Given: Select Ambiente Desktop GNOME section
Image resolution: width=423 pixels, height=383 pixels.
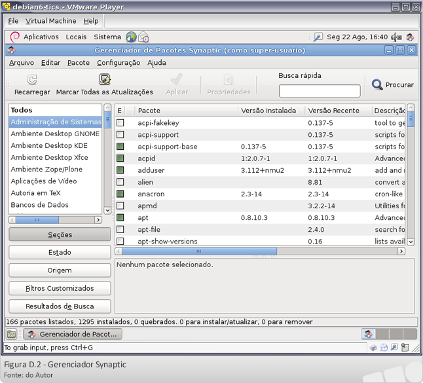Looking at the screenshot, I should [55, 134].
